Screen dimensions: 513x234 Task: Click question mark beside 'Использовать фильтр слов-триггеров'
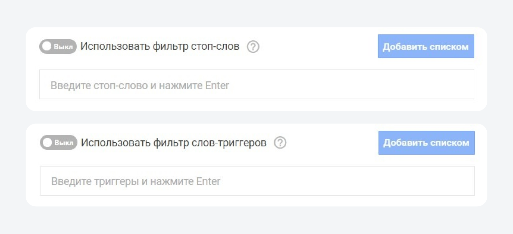(x=280, y=143)
